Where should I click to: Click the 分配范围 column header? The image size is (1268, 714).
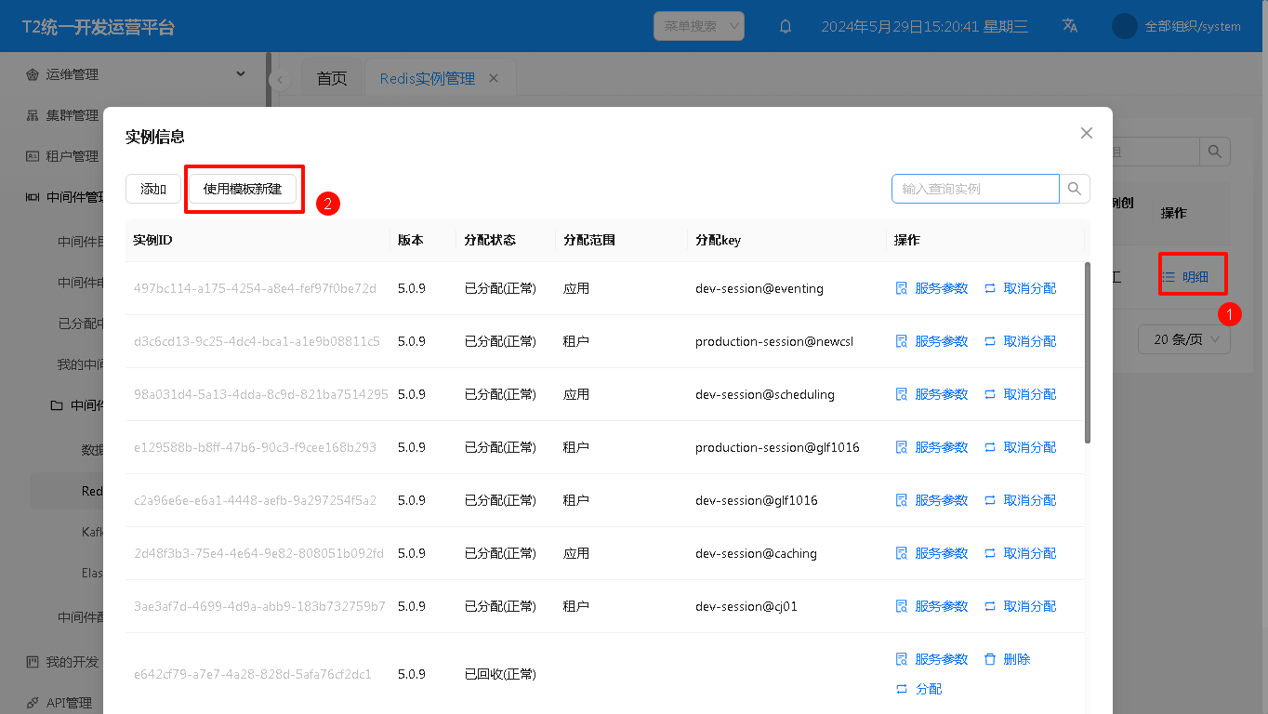(589, 240)
